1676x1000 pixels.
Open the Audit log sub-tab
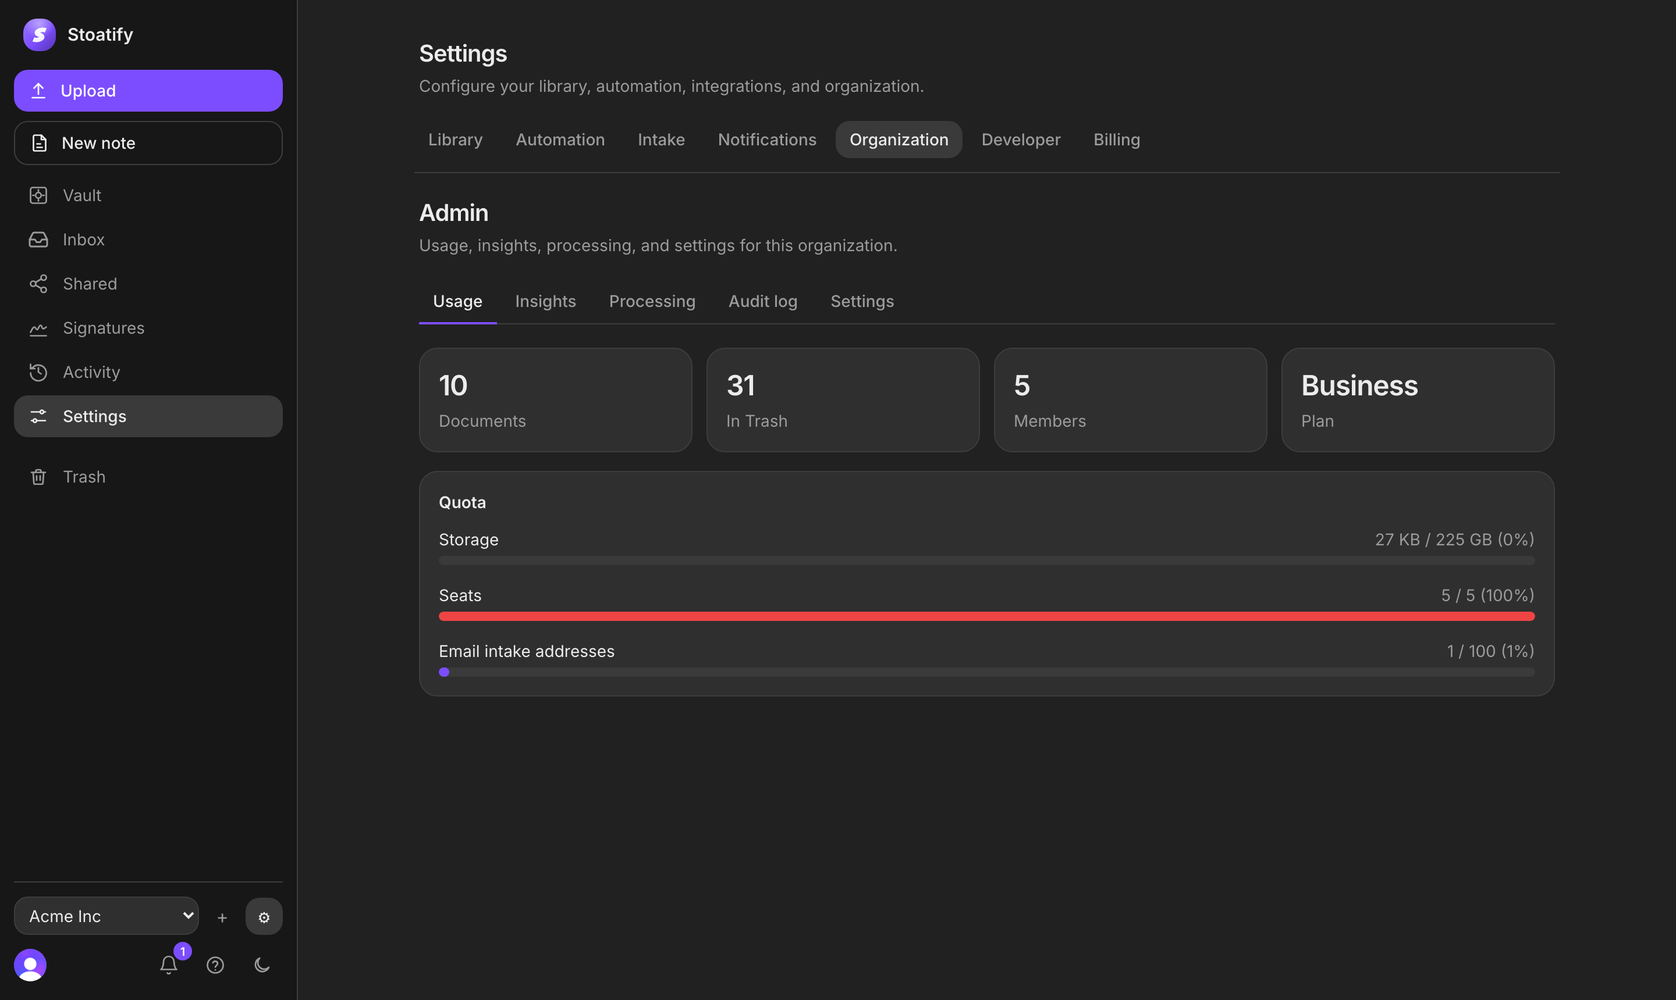pyautogui.click(x=762, y=301)
